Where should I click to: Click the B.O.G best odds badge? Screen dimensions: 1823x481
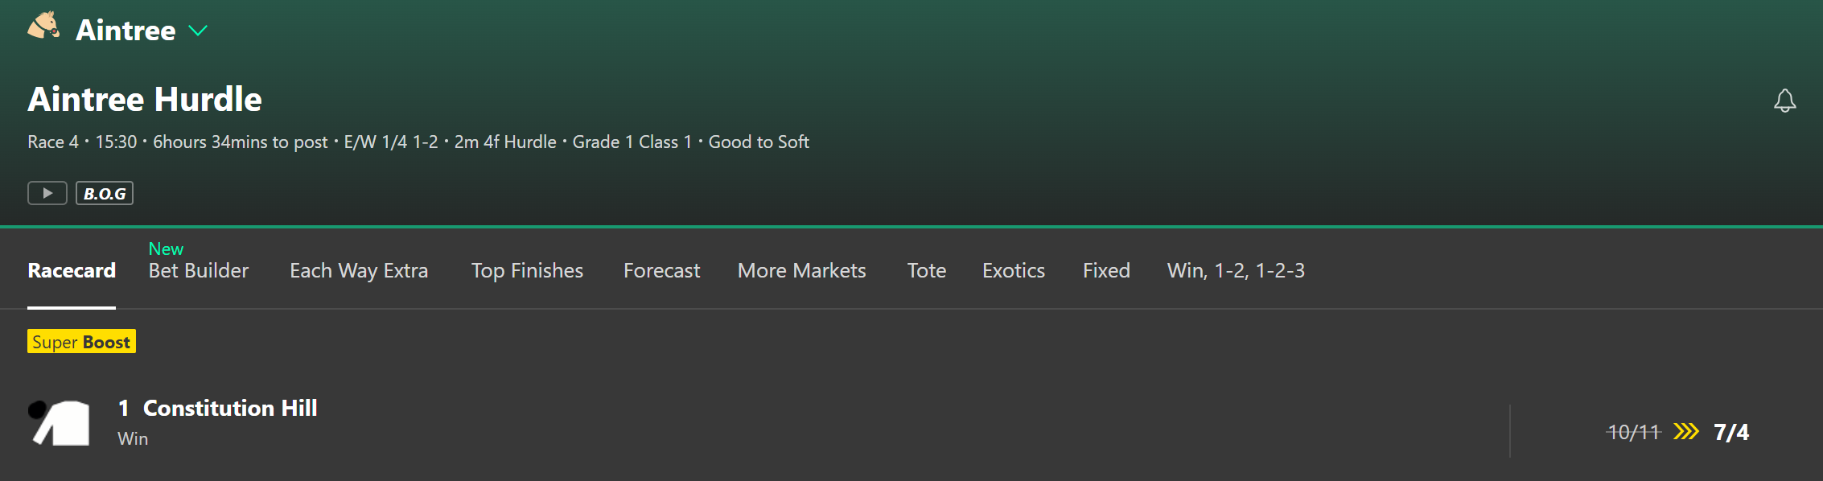105,193
